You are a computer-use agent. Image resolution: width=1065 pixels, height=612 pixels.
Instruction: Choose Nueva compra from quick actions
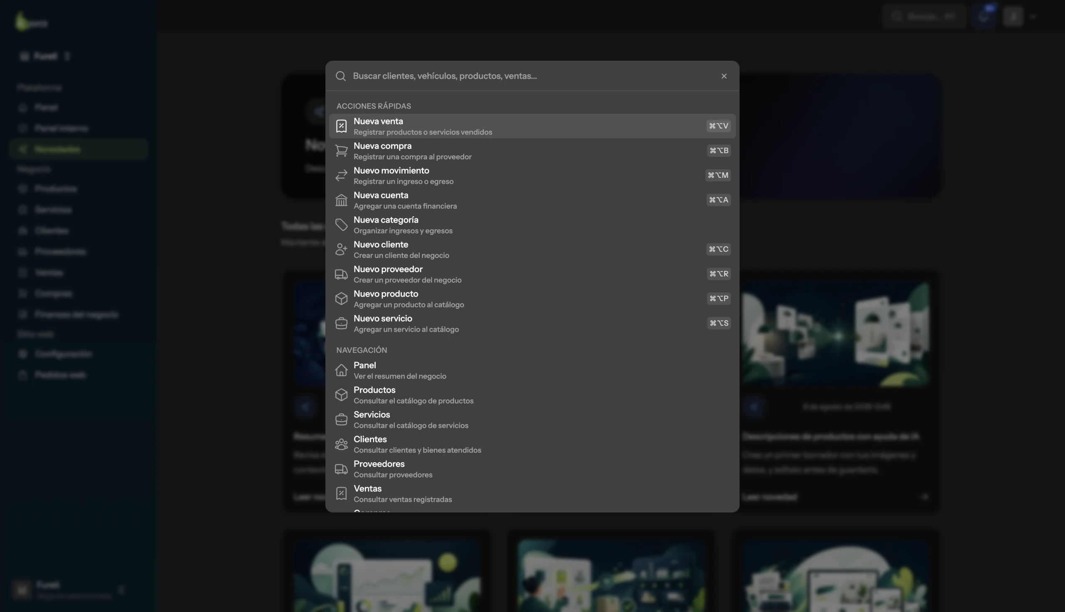532,151
